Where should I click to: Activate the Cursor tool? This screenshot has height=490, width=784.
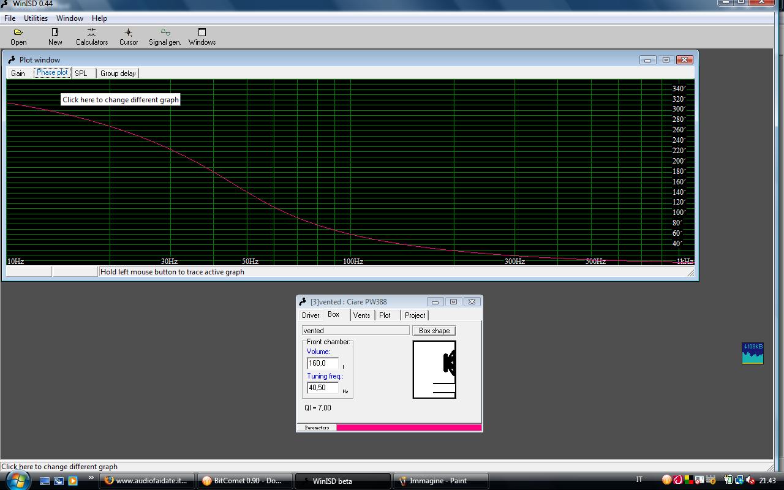pos(129,36)
